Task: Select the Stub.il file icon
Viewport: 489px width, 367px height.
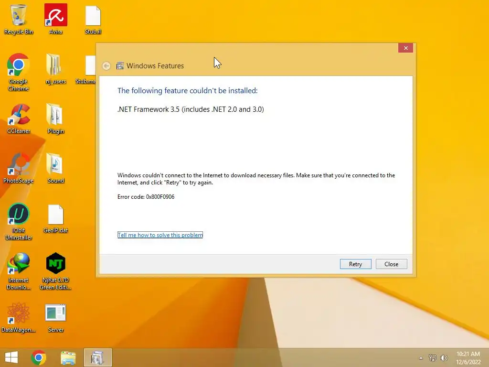Action: click(93, 19)
